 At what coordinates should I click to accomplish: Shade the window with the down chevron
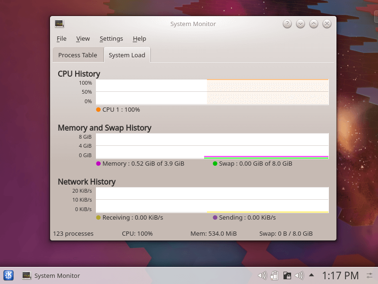click(300, 23)
